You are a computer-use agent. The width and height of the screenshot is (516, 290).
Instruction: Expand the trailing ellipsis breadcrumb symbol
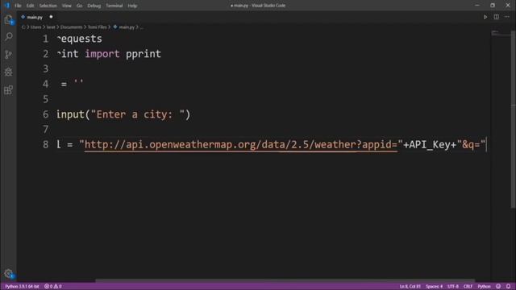coord(142,27)
